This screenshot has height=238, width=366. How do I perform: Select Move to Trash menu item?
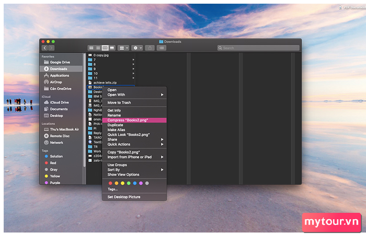[119, 103]
